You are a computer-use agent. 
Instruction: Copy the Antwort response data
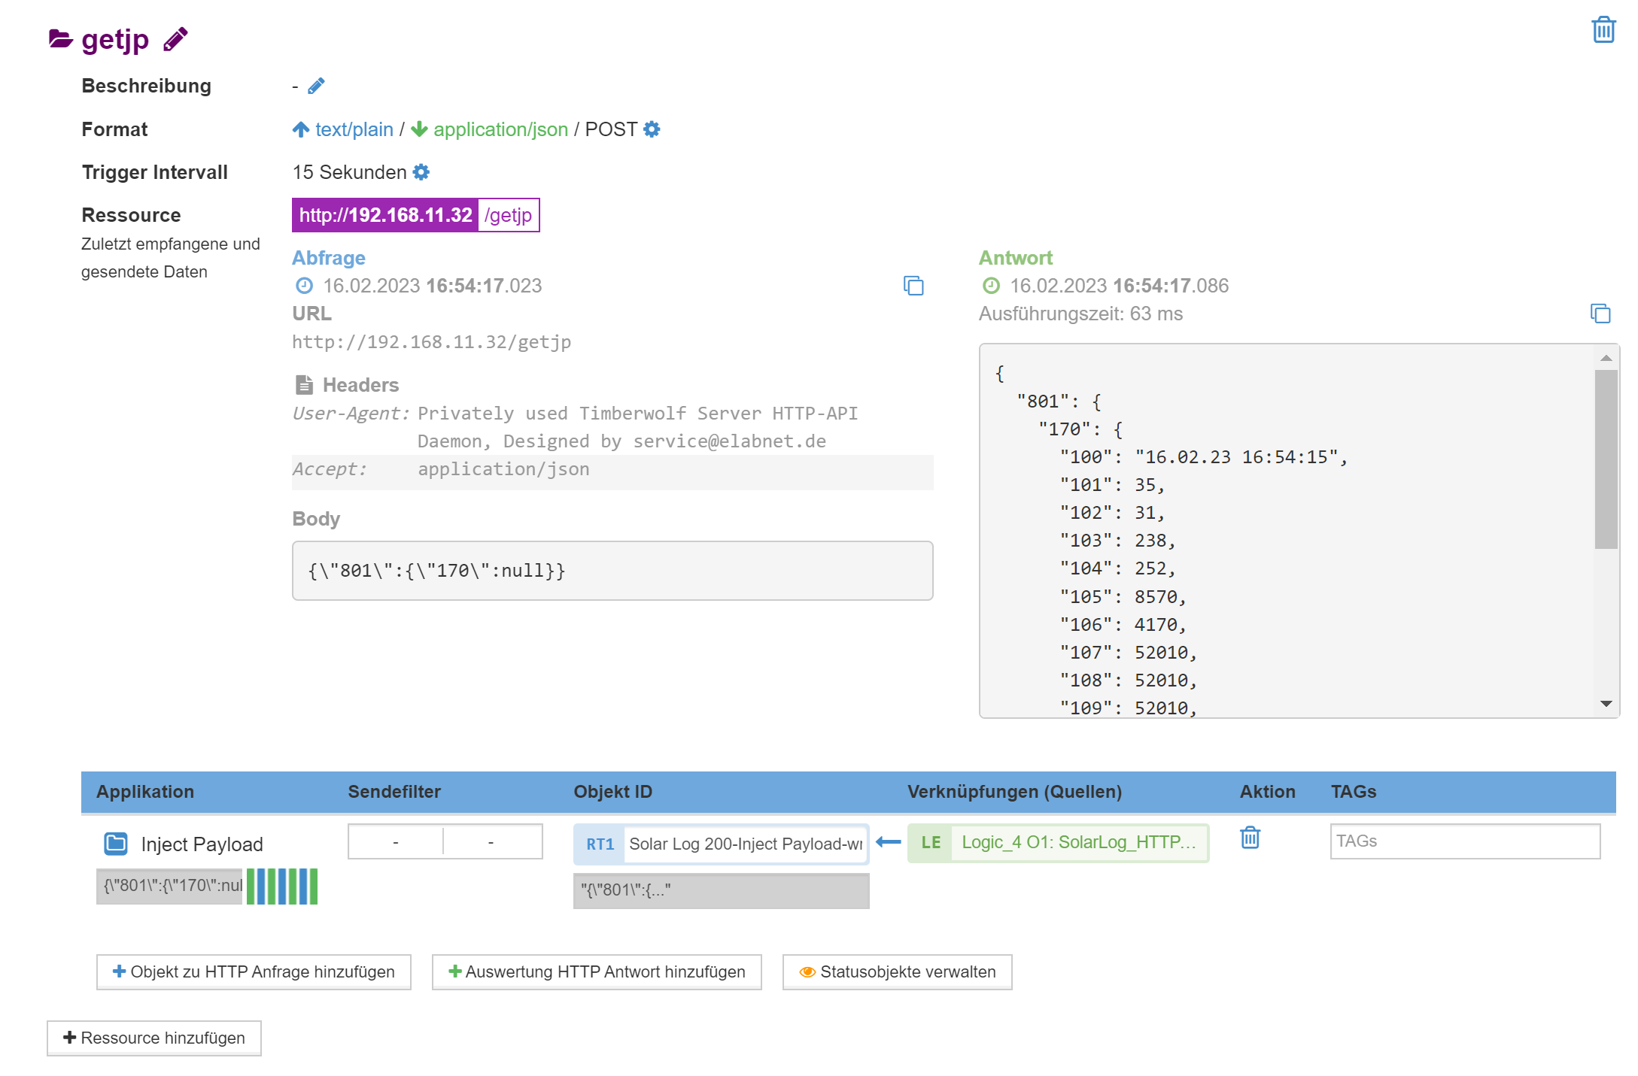[x=1600, y=314]
